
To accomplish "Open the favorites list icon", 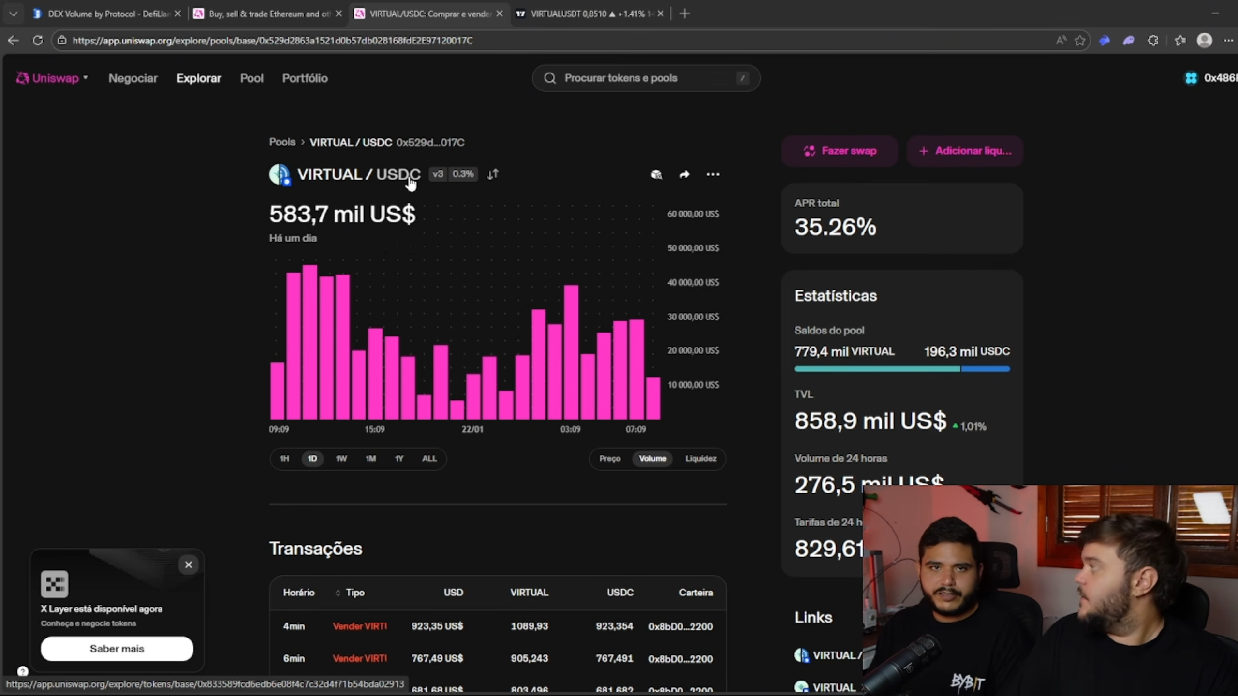I will tap(1180, 41).
